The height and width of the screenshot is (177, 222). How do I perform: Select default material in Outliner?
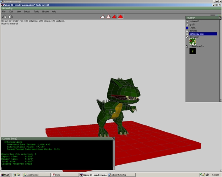click(193, 31)
